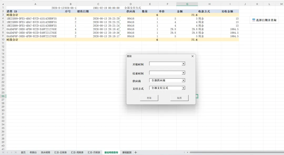284x155 pixels.
Task: Select column A header
Action: point(35,4)
